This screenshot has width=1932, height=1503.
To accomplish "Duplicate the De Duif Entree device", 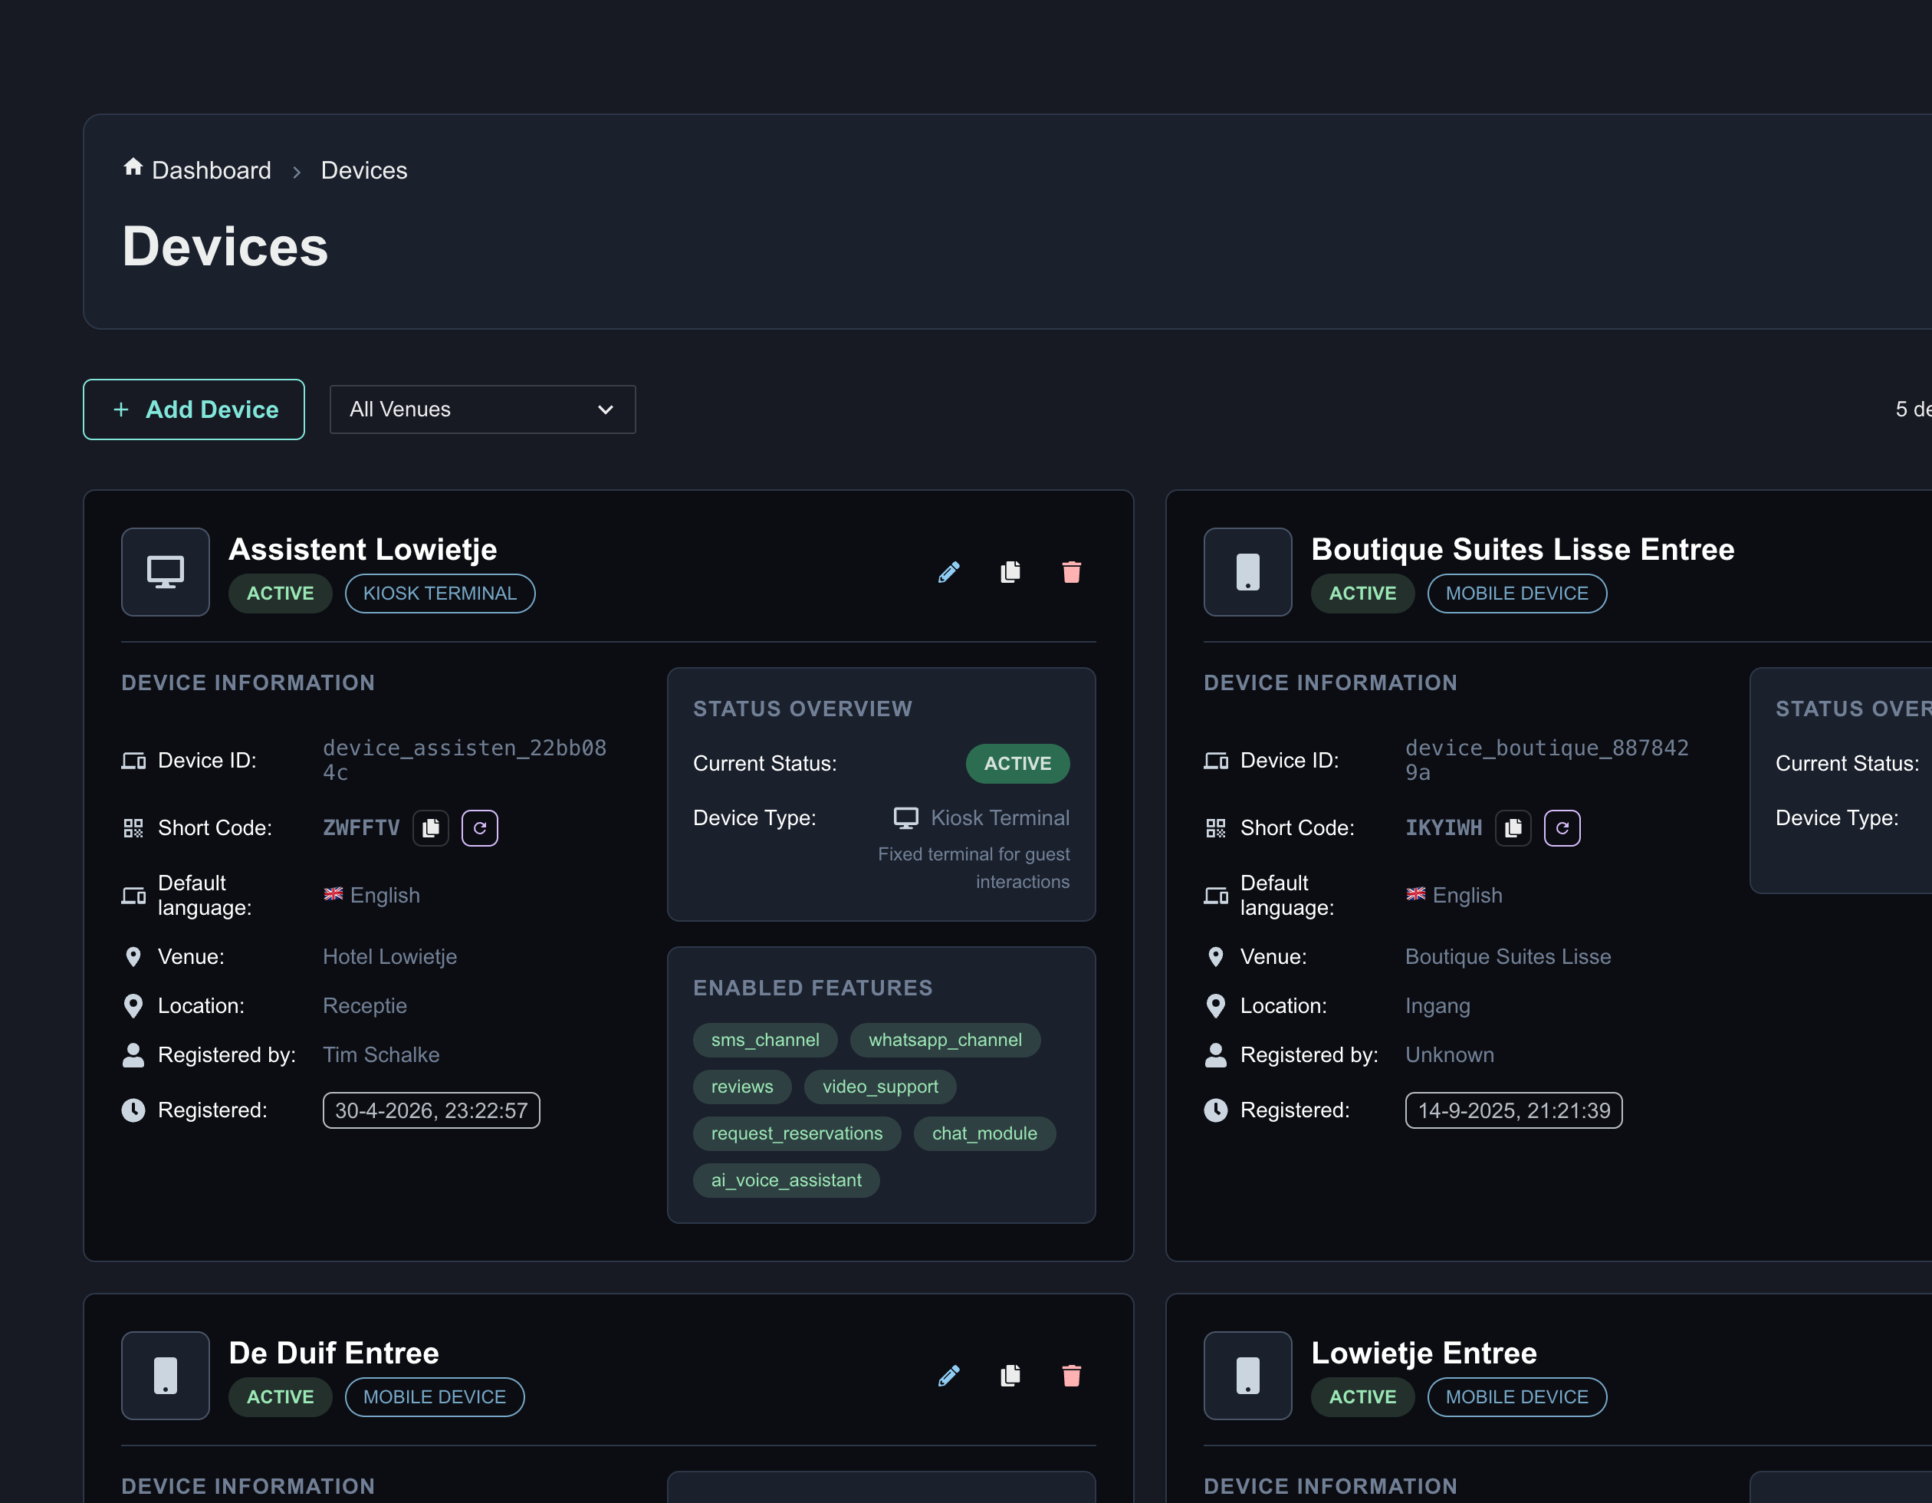I will point(1010,1376).
